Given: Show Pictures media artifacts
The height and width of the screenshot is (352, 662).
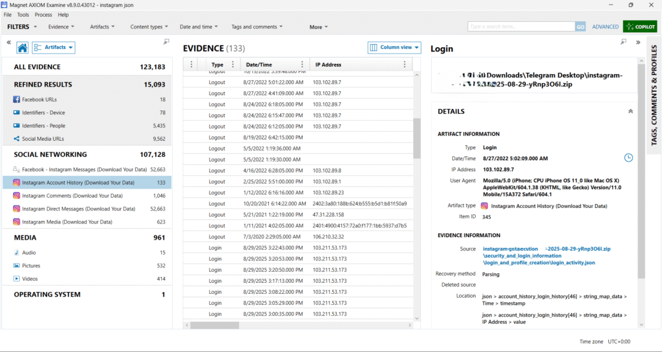Looking at the screenshot, I should [x=87, y=265].
